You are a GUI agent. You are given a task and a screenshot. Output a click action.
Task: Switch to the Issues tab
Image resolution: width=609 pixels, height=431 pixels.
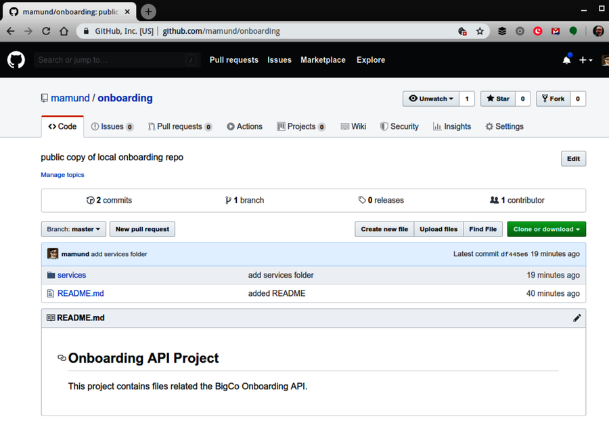[x=112, y=126]
